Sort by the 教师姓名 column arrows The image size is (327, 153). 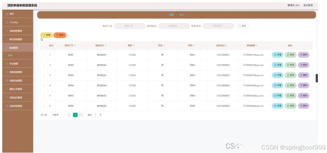click(x=106, y=45)
